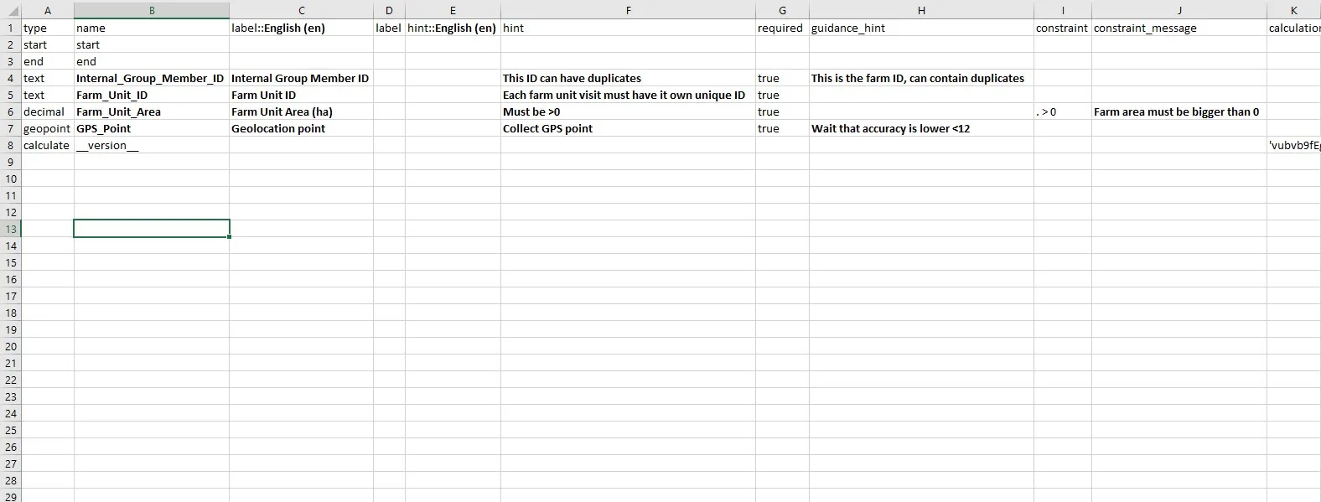Select the constraint_message header cell
1321x502 pixels.
1145,28
